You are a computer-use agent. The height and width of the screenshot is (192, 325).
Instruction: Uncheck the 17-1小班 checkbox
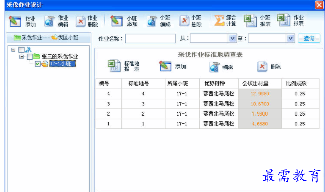38,64
